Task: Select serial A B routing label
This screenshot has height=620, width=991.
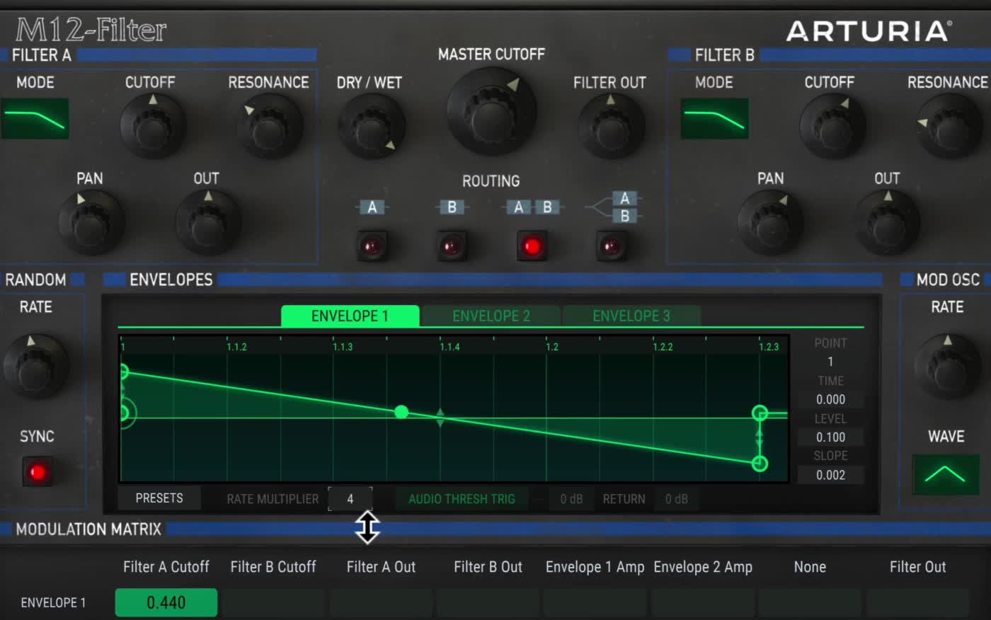Action: click(532, 207)
